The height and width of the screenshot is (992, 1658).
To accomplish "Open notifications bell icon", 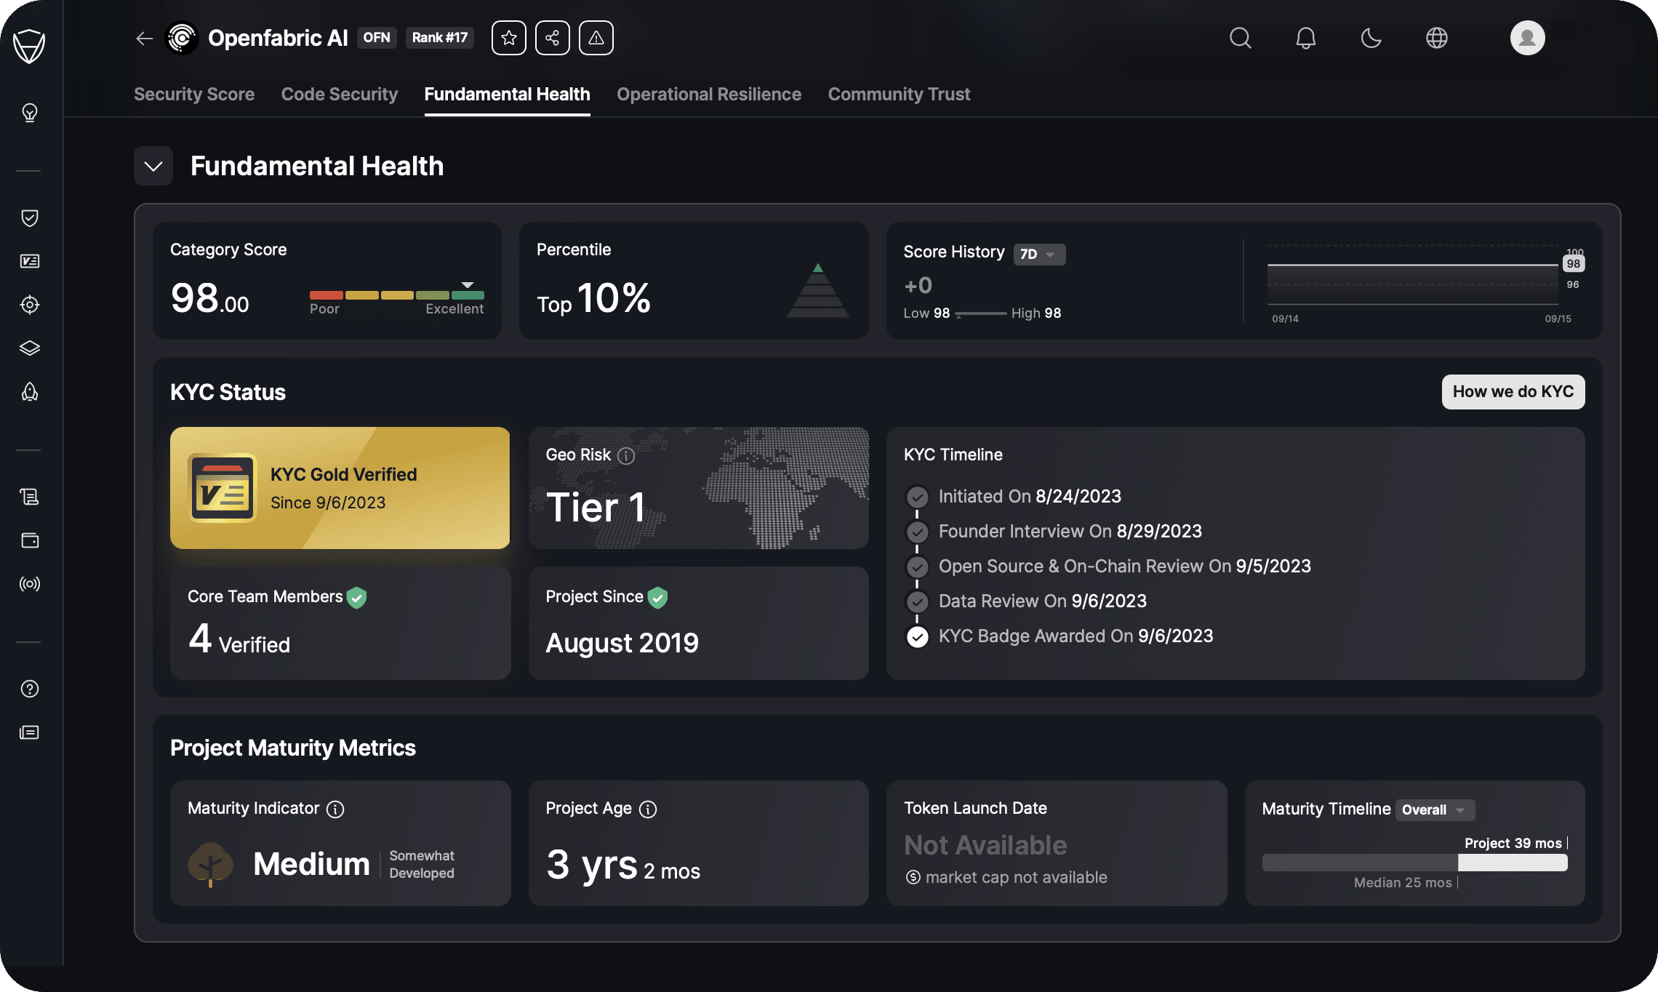I will (x=1306, y=38).
